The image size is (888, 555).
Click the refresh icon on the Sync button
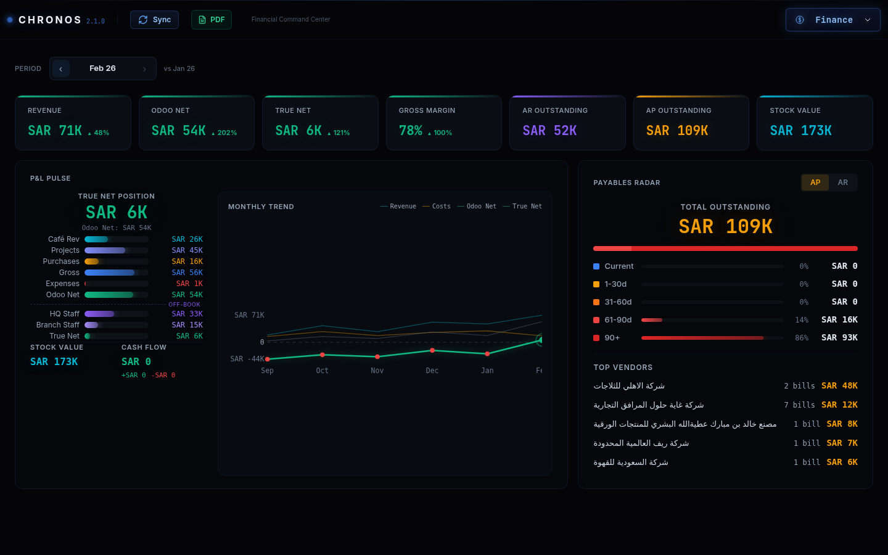[x=142, y=19]
